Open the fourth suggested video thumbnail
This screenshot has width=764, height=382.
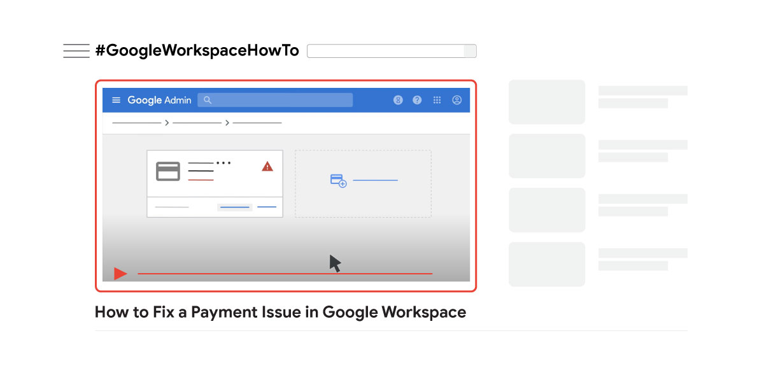[x=547, y=264]
